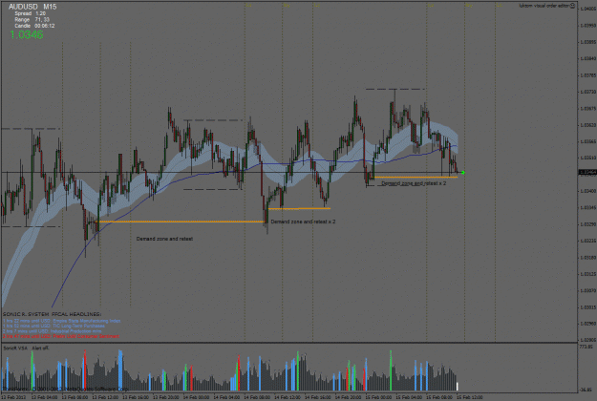Viewport: 597px width, 401px height.
Task: Click the red Prelim UoM Consumer Sentiment headline
Action: point(61,336)
